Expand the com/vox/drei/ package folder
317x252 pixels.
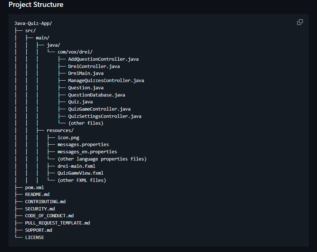(x=76, y=52)
